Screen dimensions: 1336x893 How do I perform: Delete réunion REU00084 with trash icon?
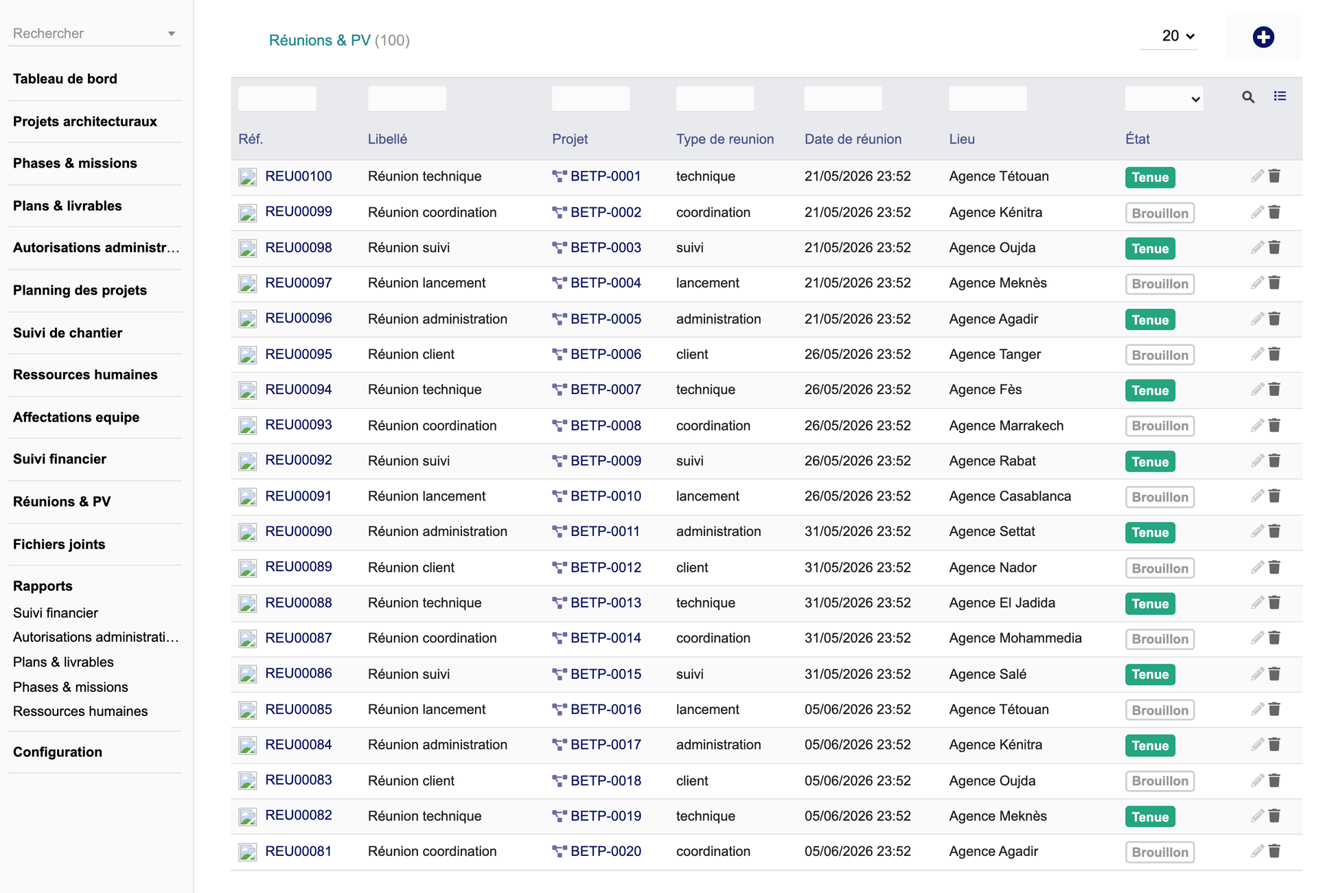click(1274, 745)
